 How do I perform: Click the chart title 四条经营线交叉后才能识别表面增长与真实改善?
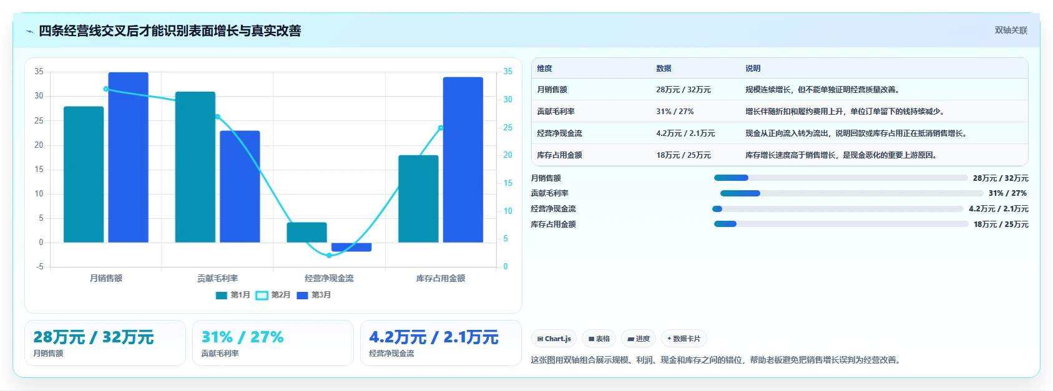(x=170, y=31)
